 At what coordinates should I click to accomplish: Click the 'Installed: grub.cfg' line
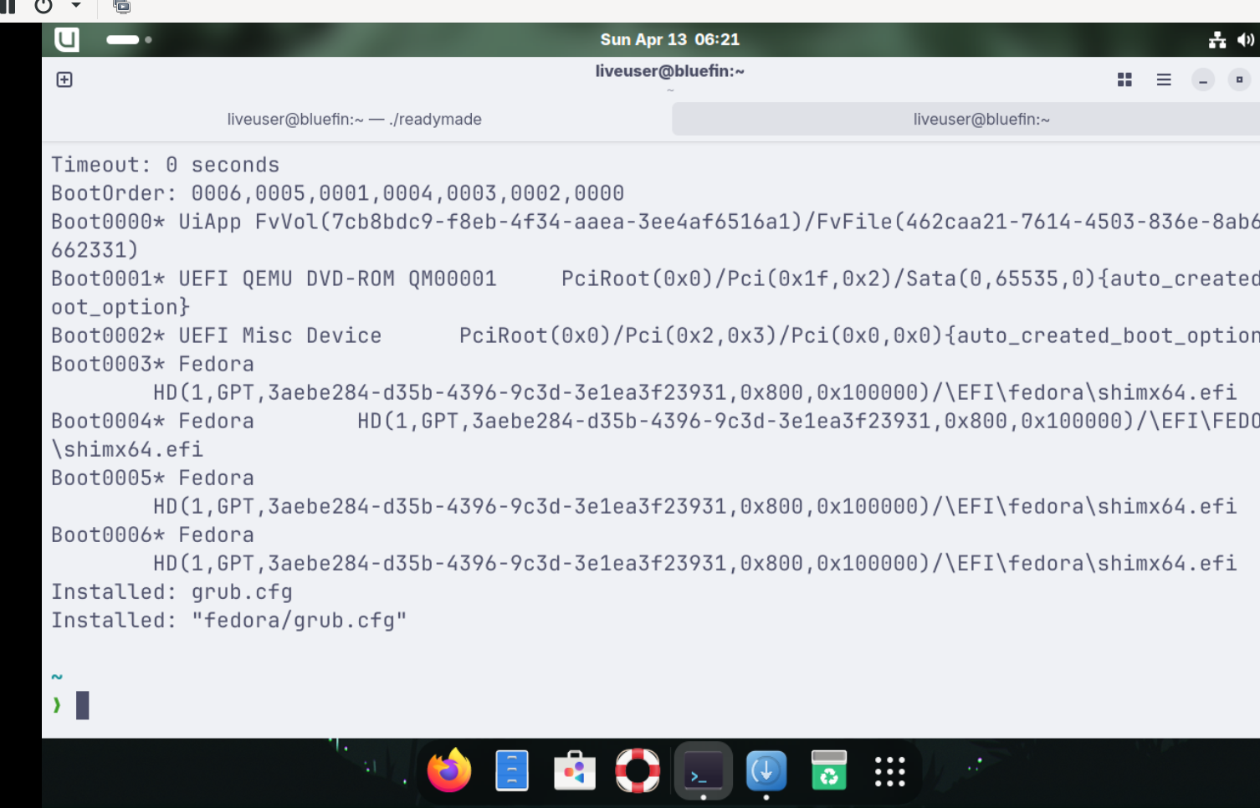tap(172, 591)
